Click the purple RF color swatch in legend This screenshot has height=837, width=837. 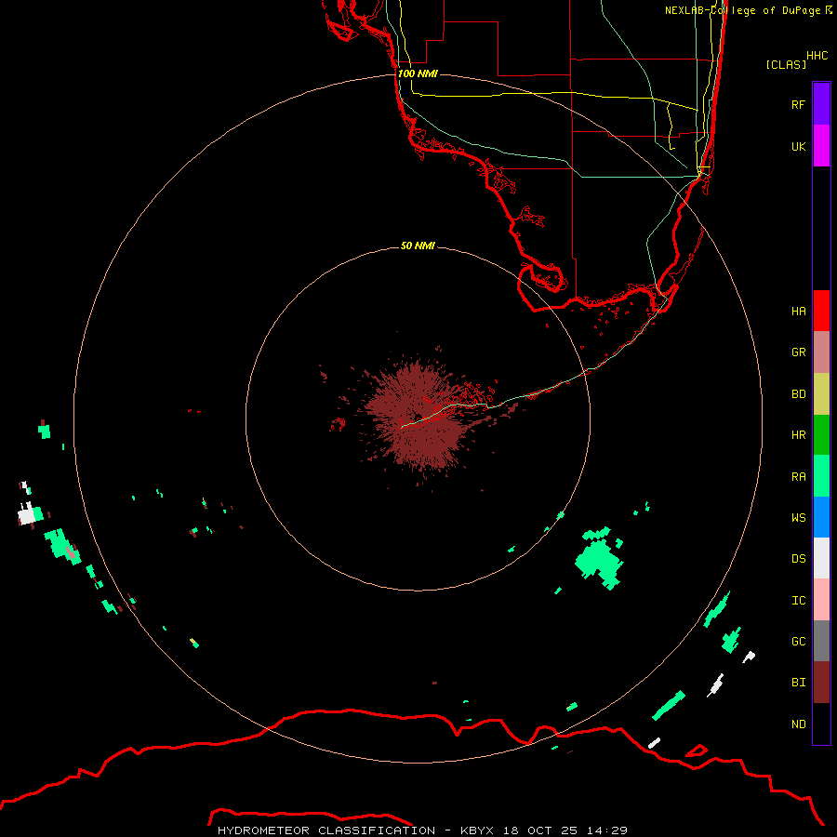821,104
